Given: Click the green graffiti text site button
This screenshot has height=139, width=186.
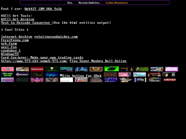Looking at the screenshot, I should pos(142,69).
